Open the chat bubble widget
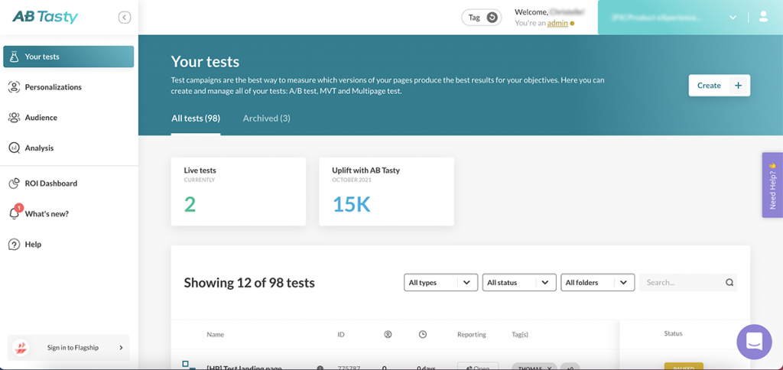The width and height of the screenshot is (783, 370). 754,342
